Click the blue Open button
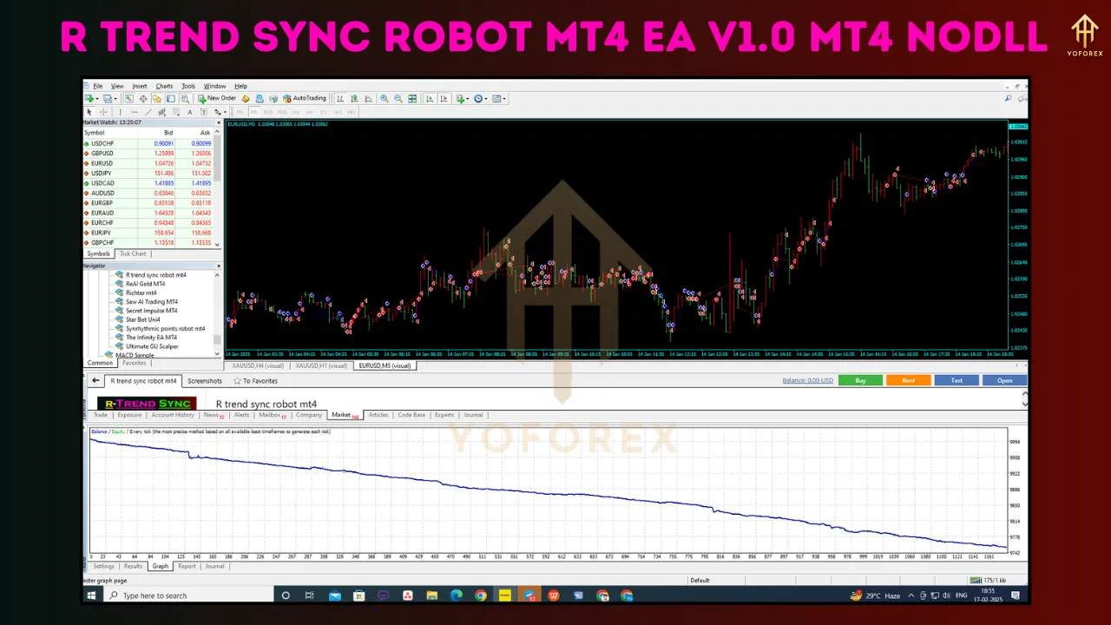Viewport: 1111px width, 625px height. 1004,380
